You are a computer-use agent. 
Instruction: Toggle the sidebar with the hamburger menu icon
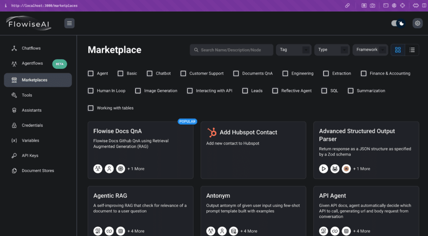coord(69,23)
